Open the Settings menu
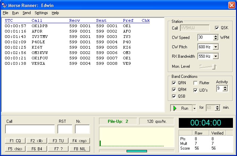Viewport: 237px width, 156px height. (x=41, y=13)
